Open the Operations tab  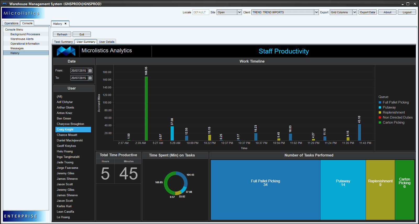[11, 23]
